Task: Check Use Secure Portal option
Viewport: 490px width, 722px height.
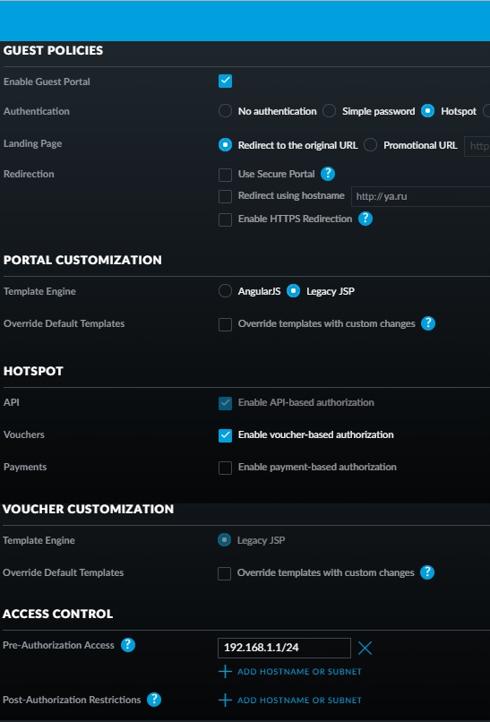Action: click(225, 175)
